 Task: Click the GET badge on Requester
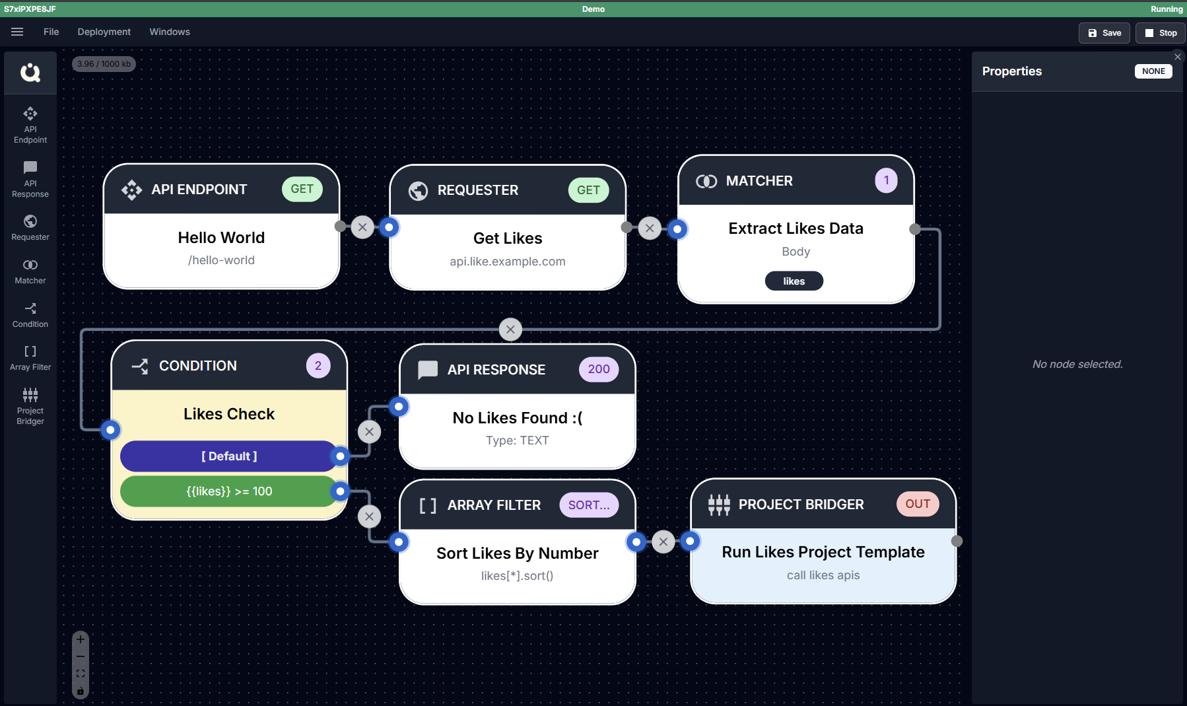click(x=588, y=190)
